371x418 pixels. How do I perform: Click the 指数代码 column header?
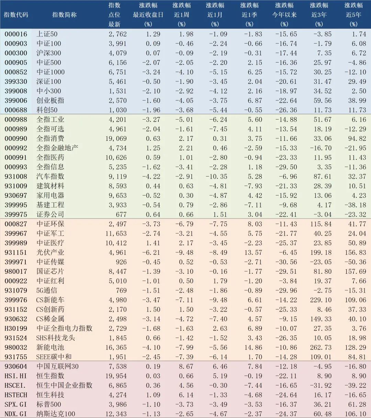click(x=16, y=15)
